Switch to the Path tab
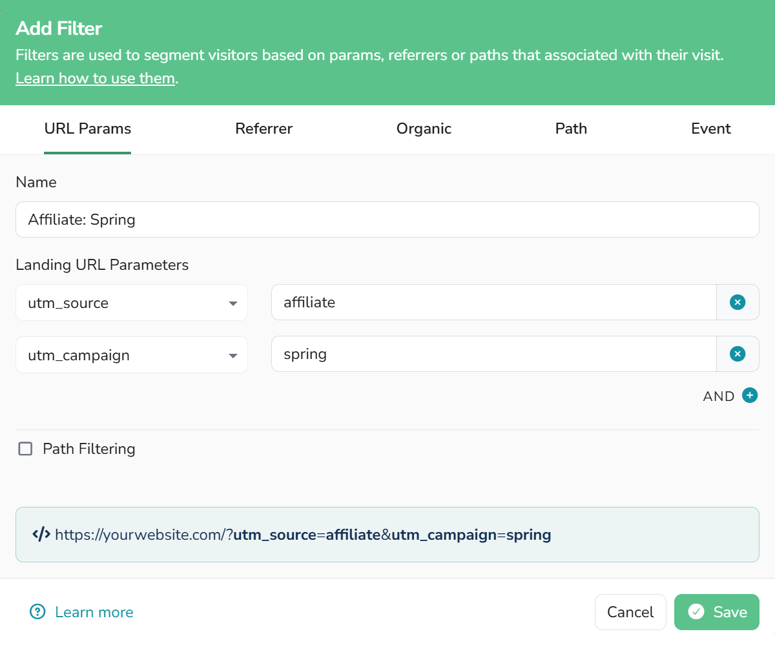 pos(571,128)
